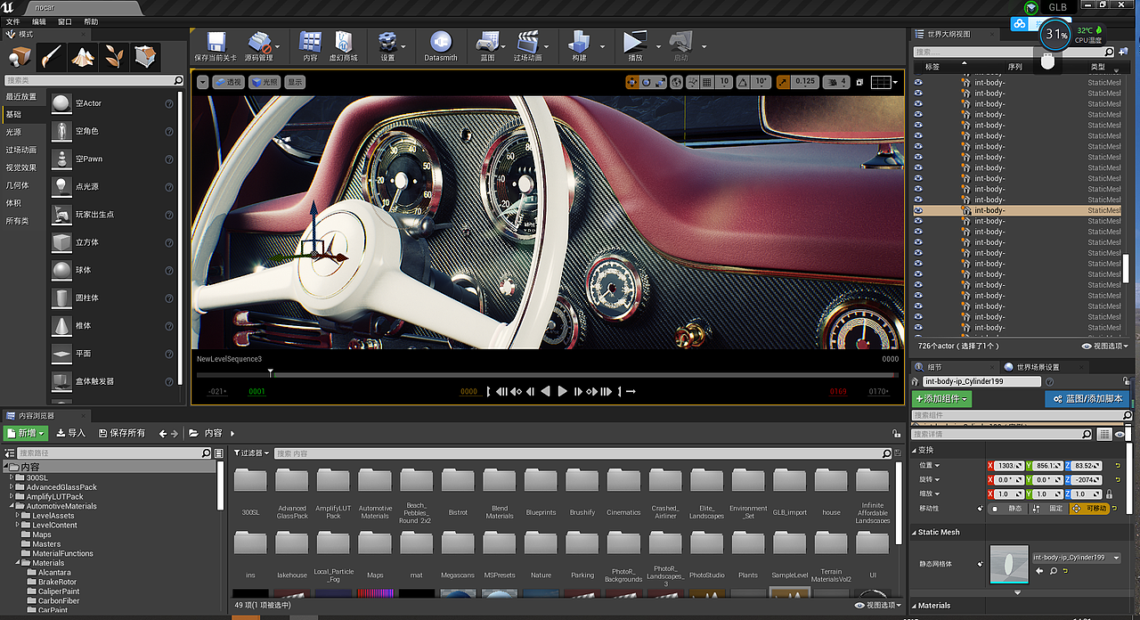Open the Marketplace (虚幻商城) icon
Screen dimensions: 1140x620
point(343,42)
